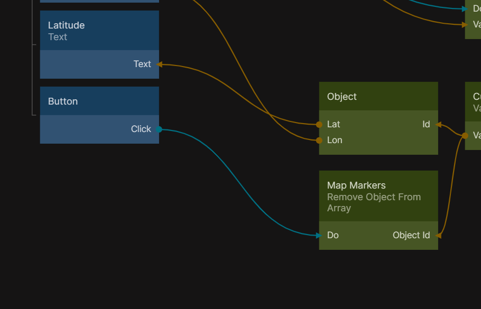Viewport: 481px width, 309px height.
Task: Select the Latitude text node header
Action: (99, 31)
